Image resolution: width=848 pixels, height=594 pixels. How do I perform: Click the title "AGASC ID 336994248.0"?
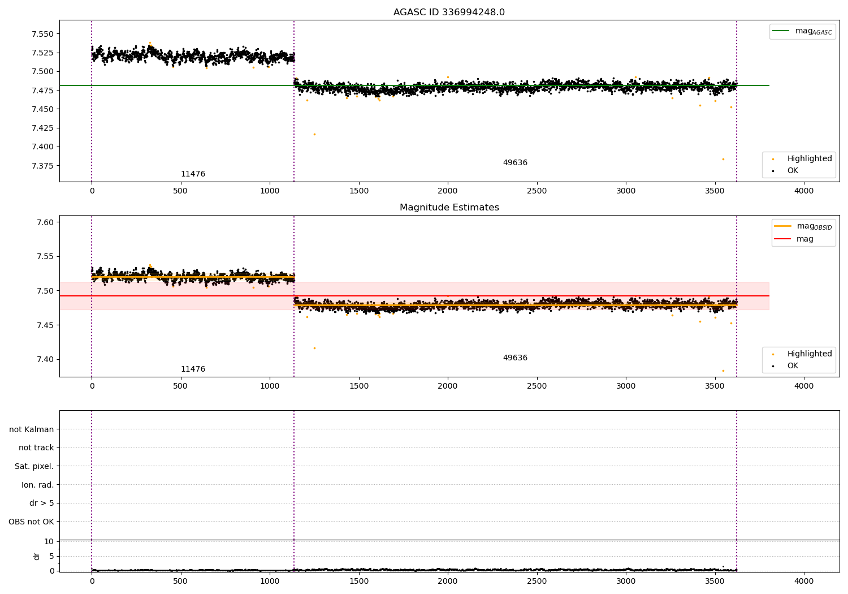449,12
